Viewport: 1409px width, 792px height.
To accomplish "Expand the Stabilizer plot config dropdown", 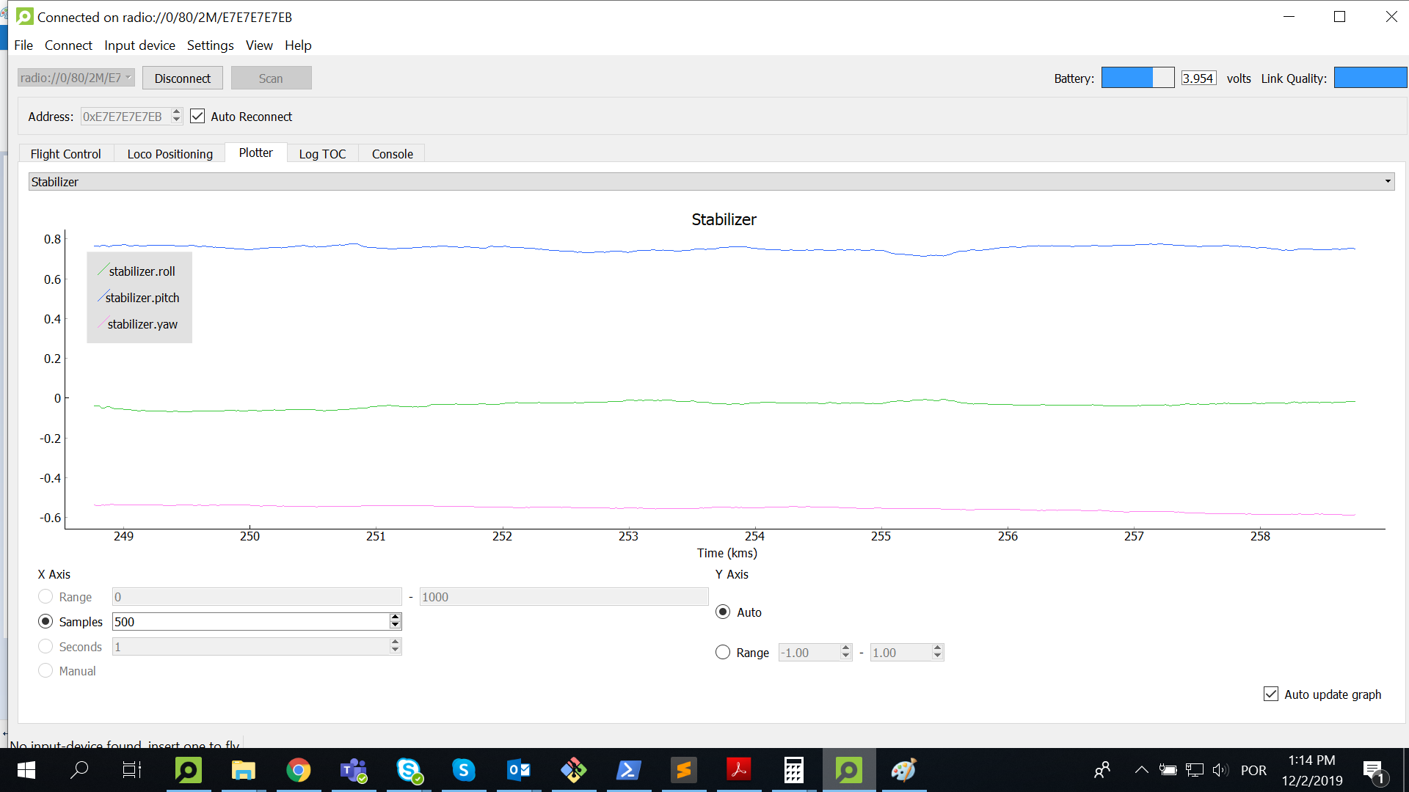I will tap(1388, 182).
